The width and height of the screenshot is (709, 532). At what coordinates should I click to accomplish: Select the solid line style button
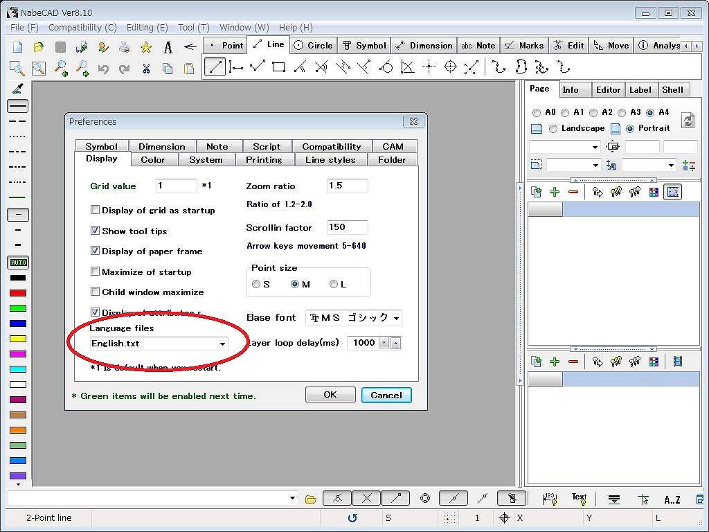[18, 106]
